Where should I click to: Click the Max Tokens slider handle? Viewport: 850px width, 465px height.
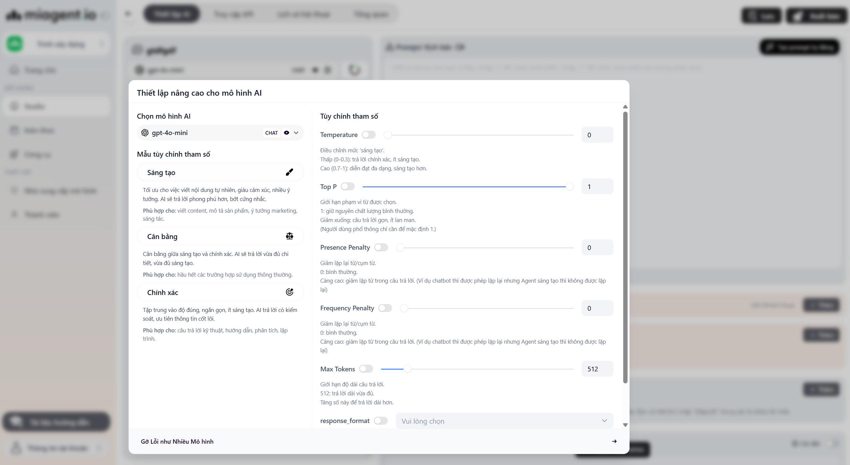click(407, 369)
